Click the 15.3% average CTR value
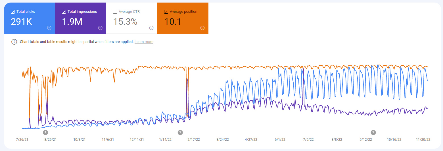 [x=125, y=22]
